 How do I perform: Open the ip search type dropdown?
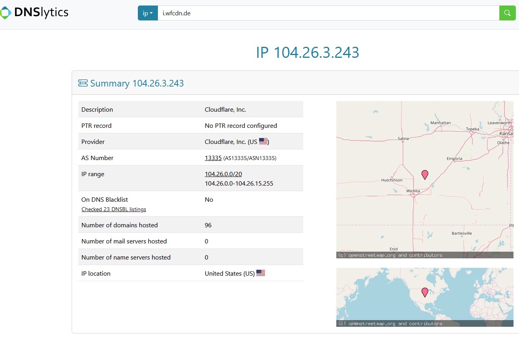(x=148, y=13)
